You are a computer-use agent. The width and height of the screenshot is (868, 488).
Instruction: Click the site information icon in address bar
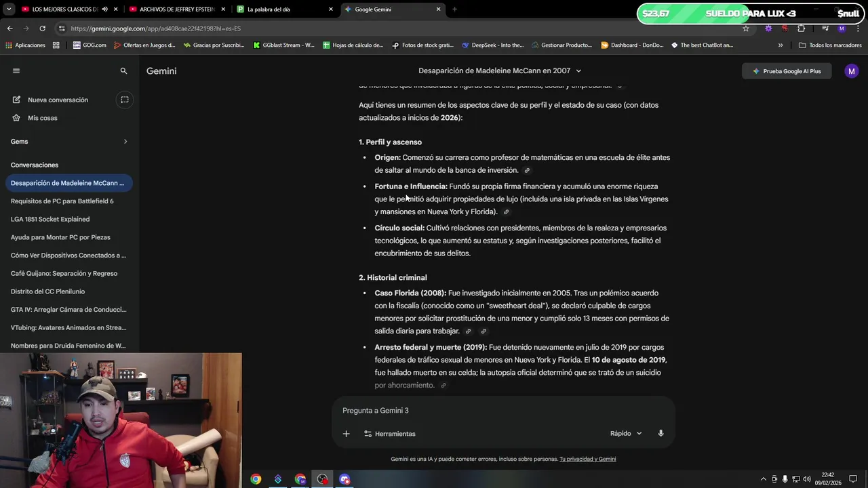click(x=62, y=28)
